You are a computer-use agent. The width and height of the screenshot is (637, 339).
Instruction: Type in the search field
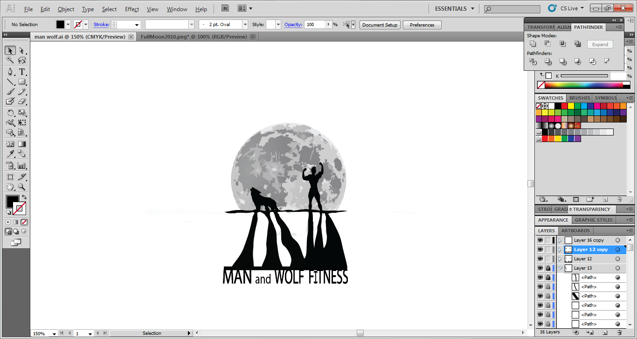click(512, 8)
